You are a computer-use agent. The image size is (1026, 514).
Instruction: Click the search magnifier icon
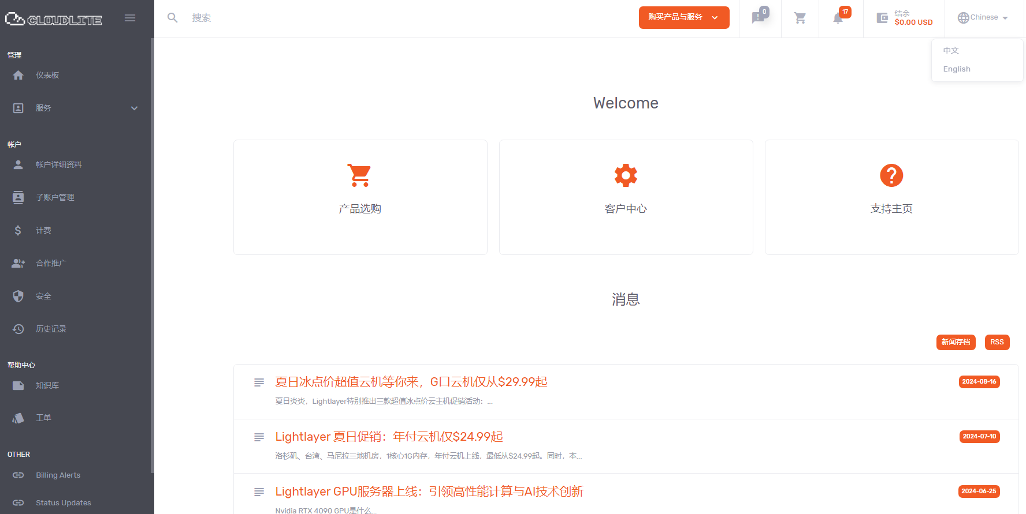click(x=172, y=18)
